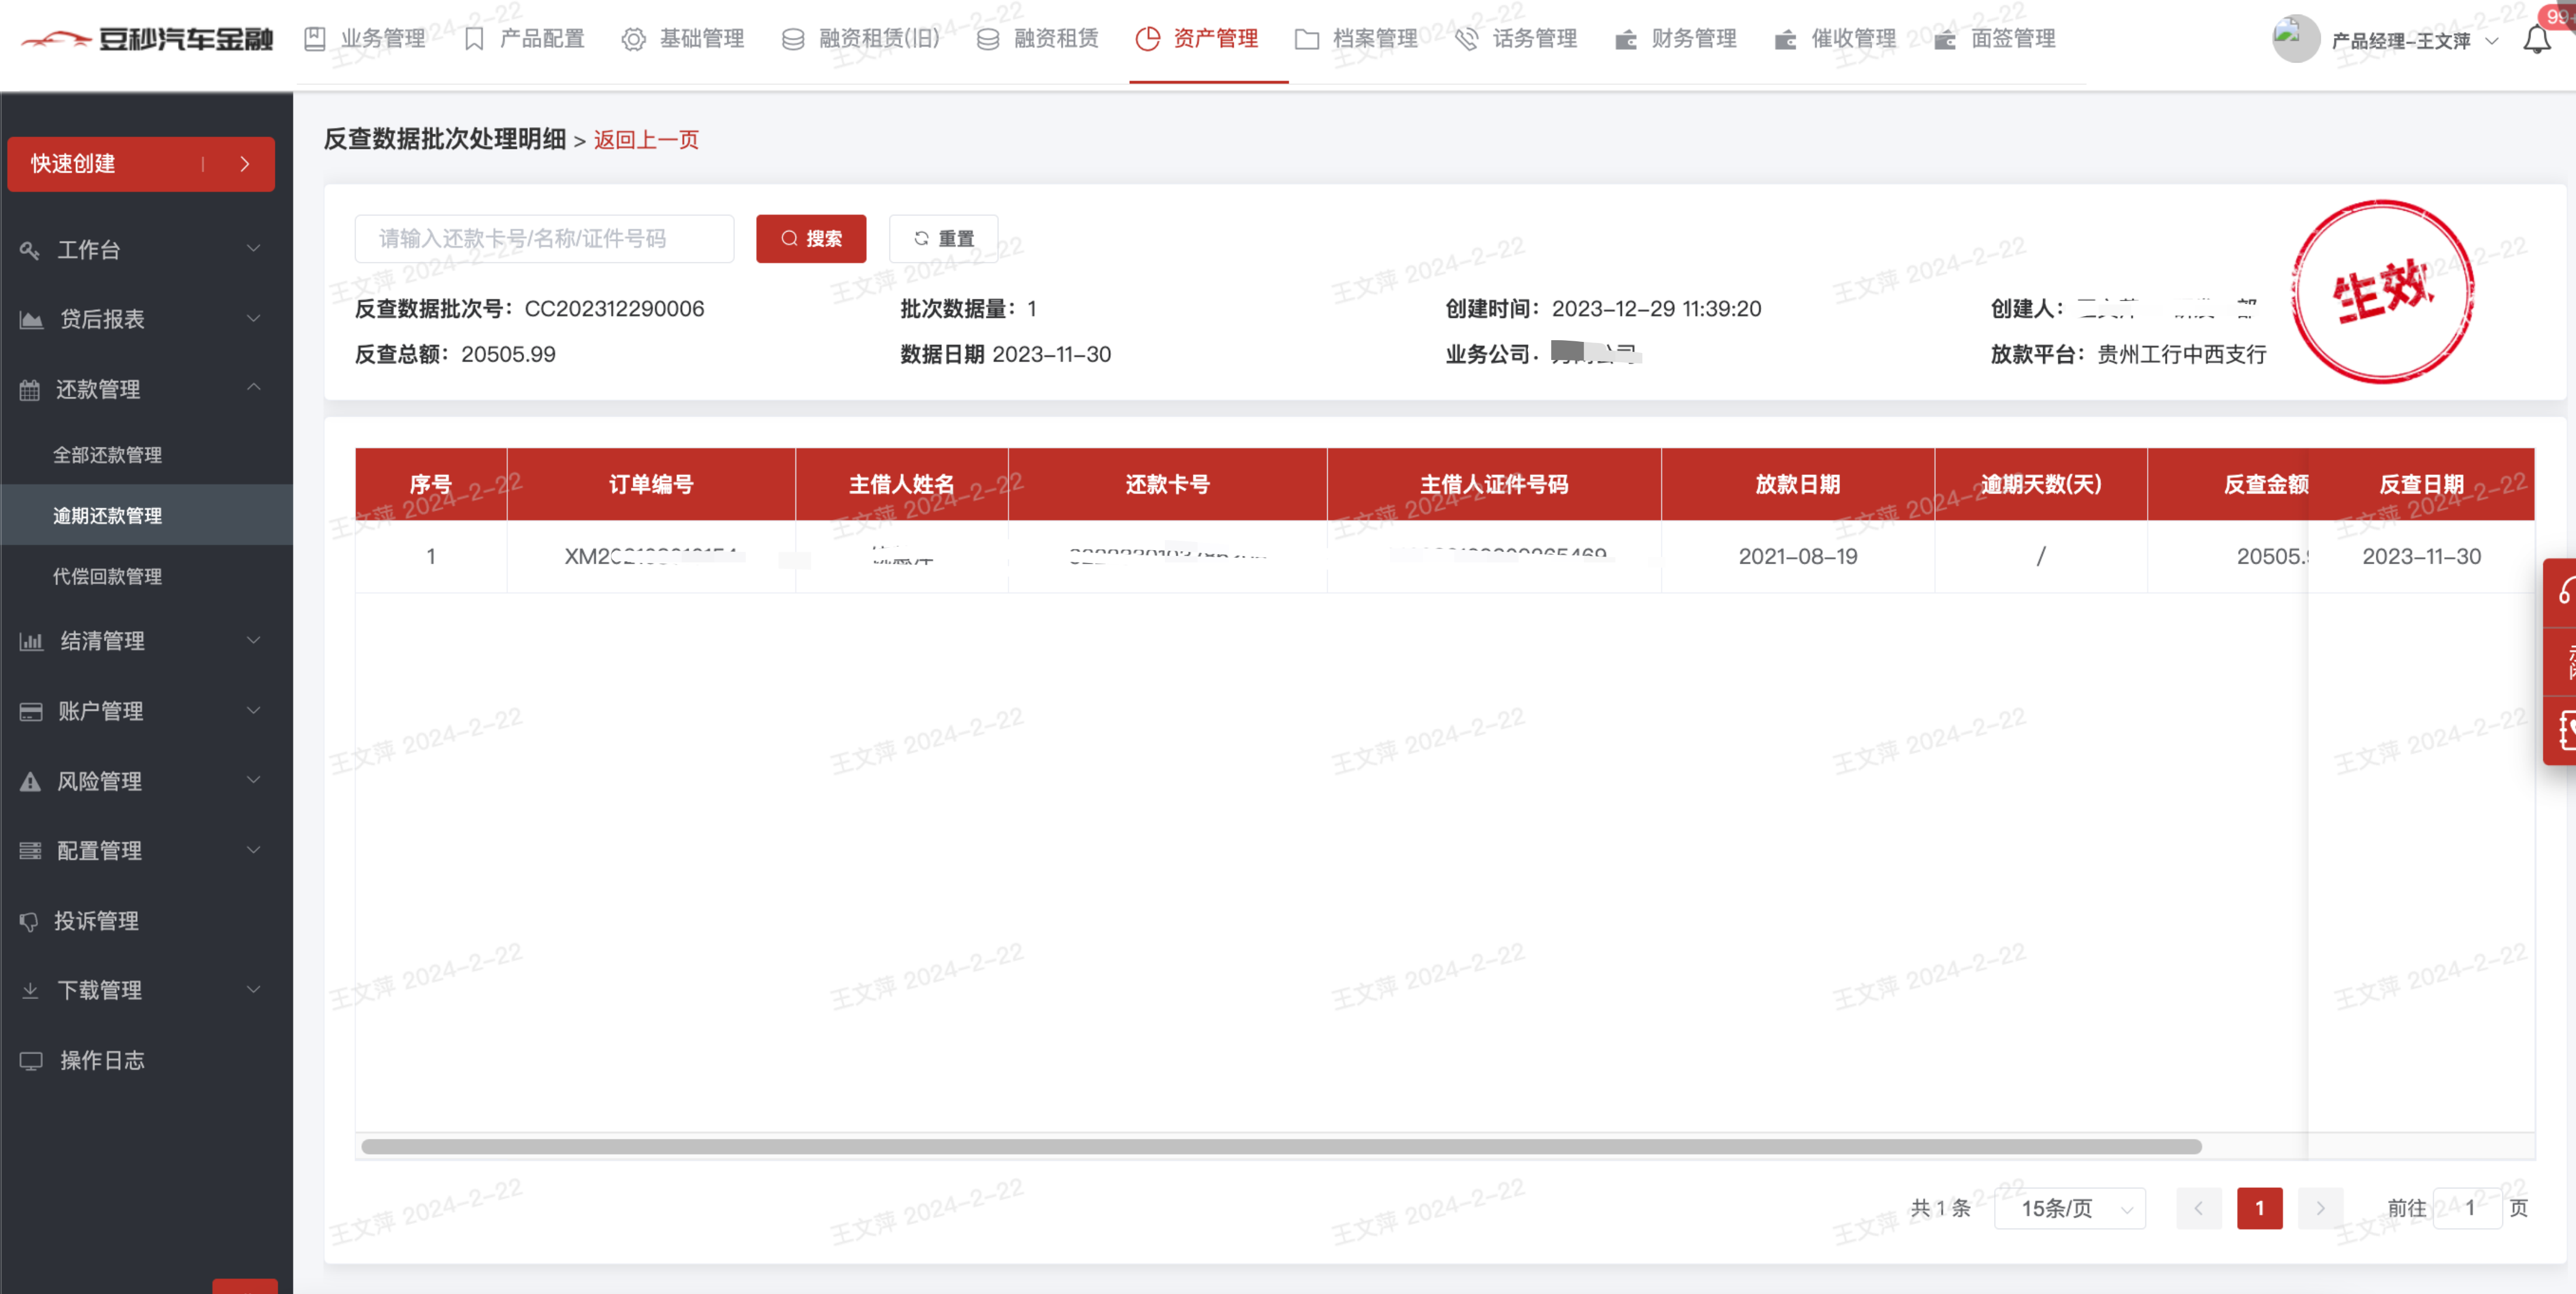Click the horizontal table scrollbar
Image resolution: width=2576 pixels, height=1294 pixels.
[x=1280, y=1146]
